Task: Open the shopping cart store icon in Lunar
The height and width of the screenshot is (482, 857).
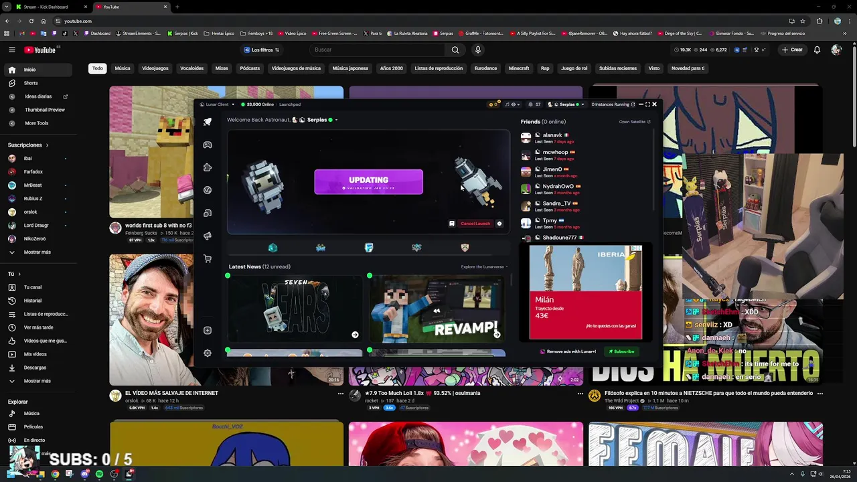Action: [x=208, y=258]
